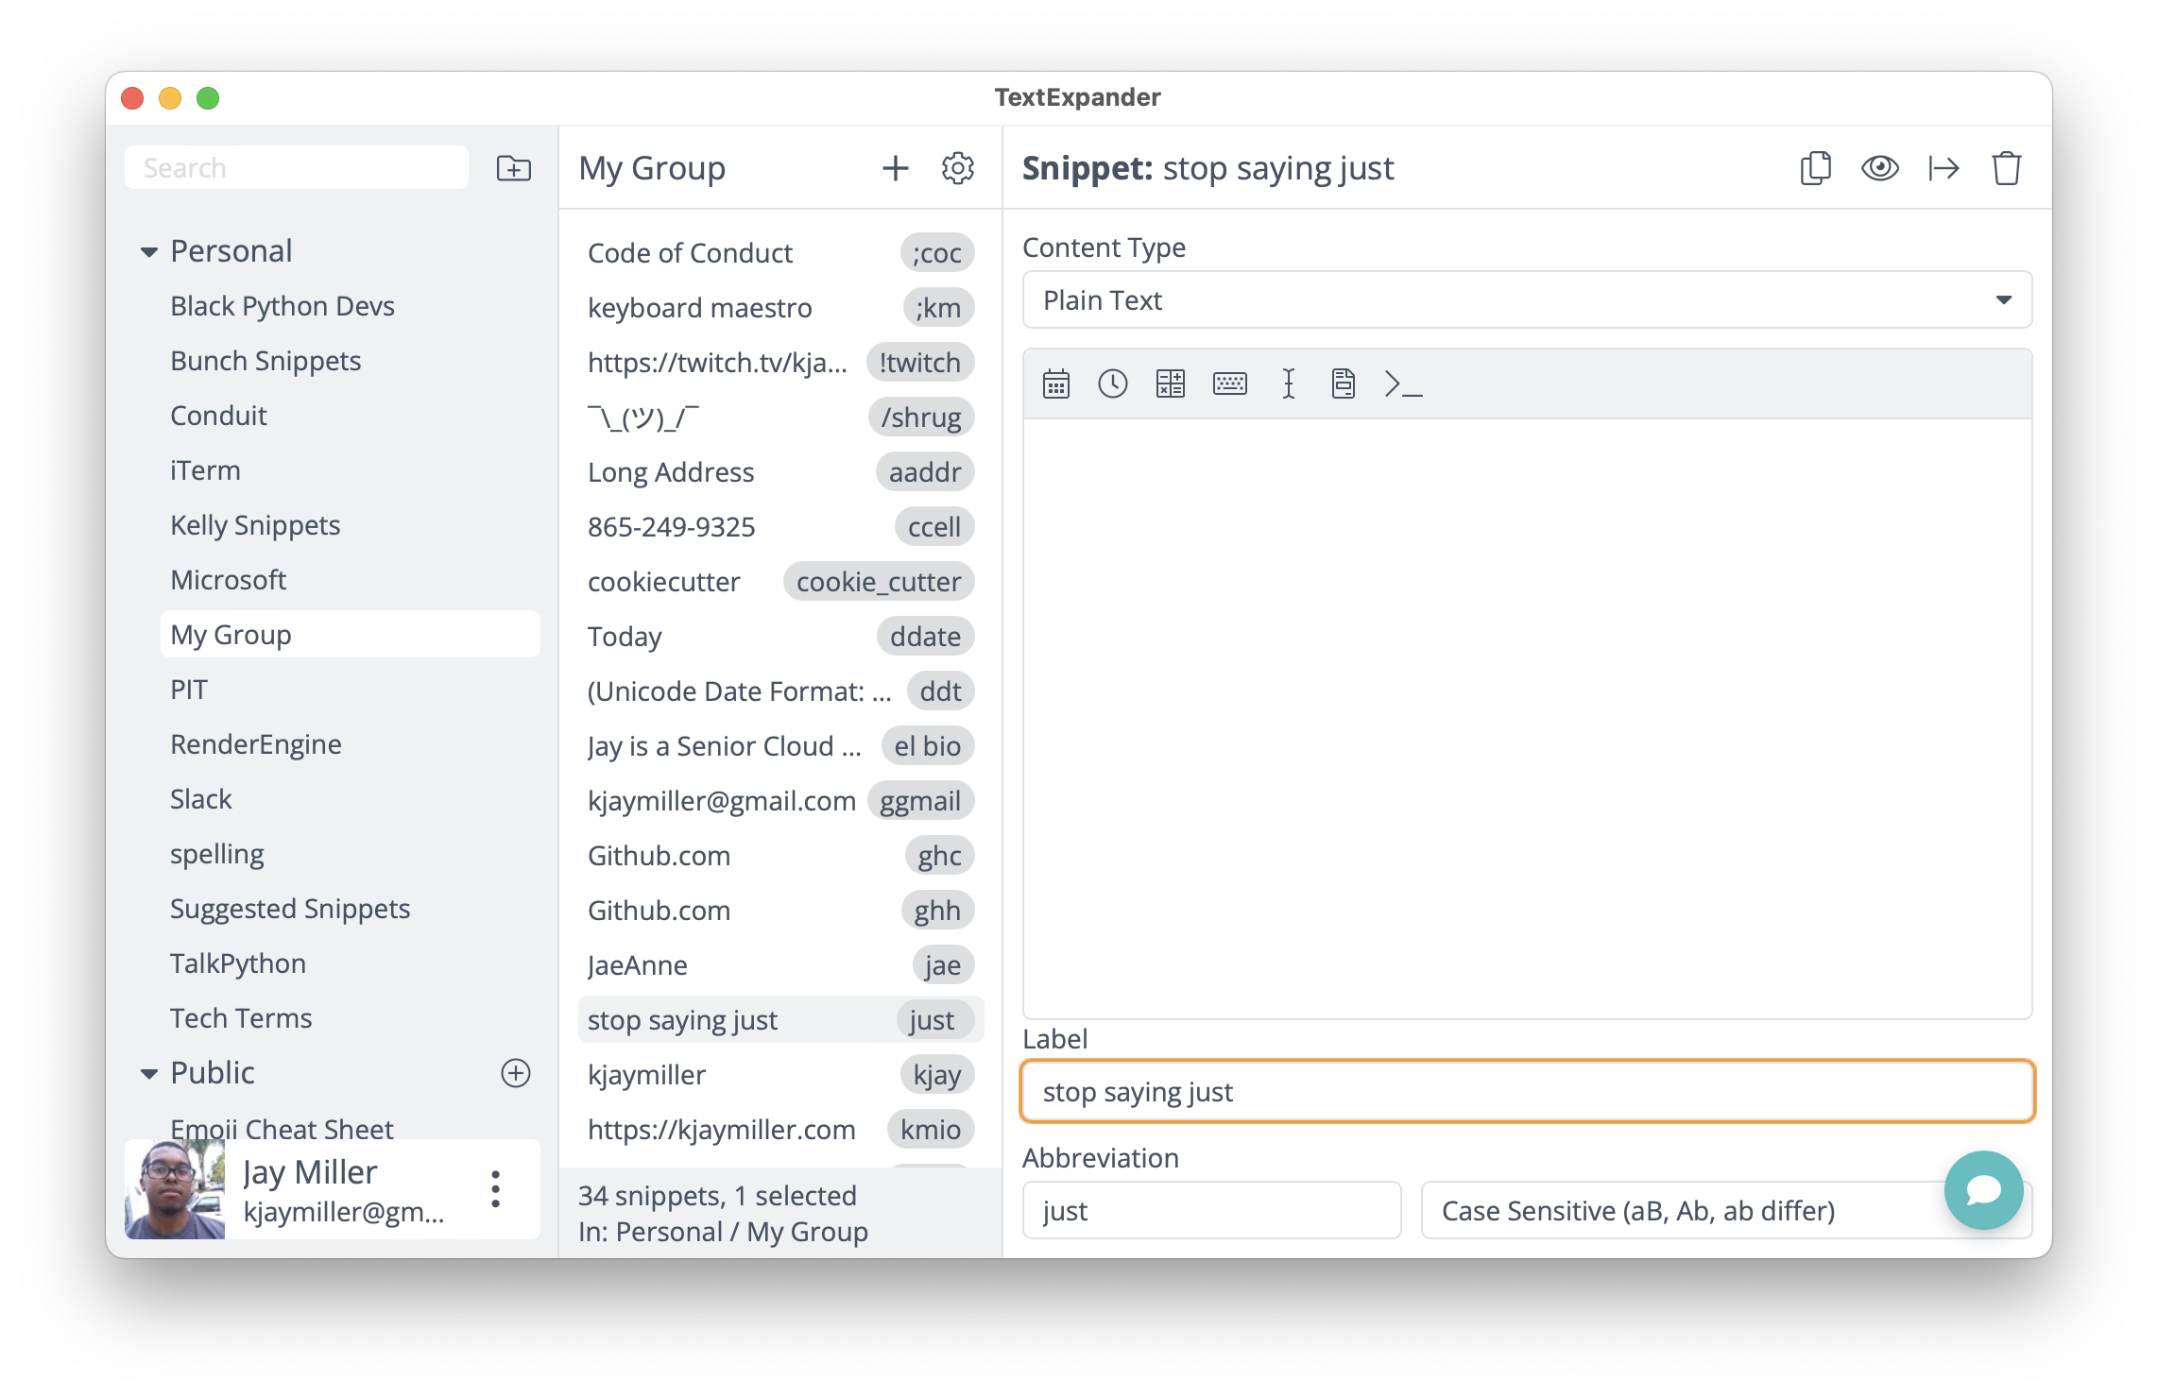Click the new group folder icon
This screenshot has width=2158, height=1398.
514,168
